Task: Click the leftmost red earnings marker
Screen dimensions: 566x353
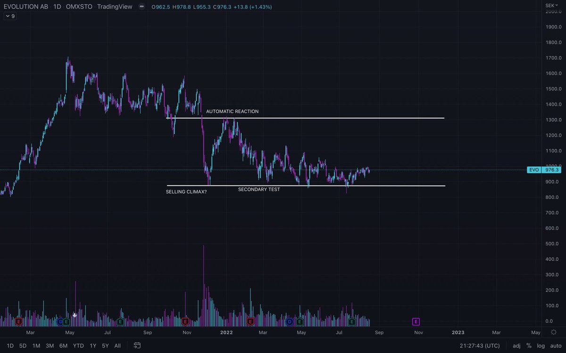Action: [x=18, y=321]
